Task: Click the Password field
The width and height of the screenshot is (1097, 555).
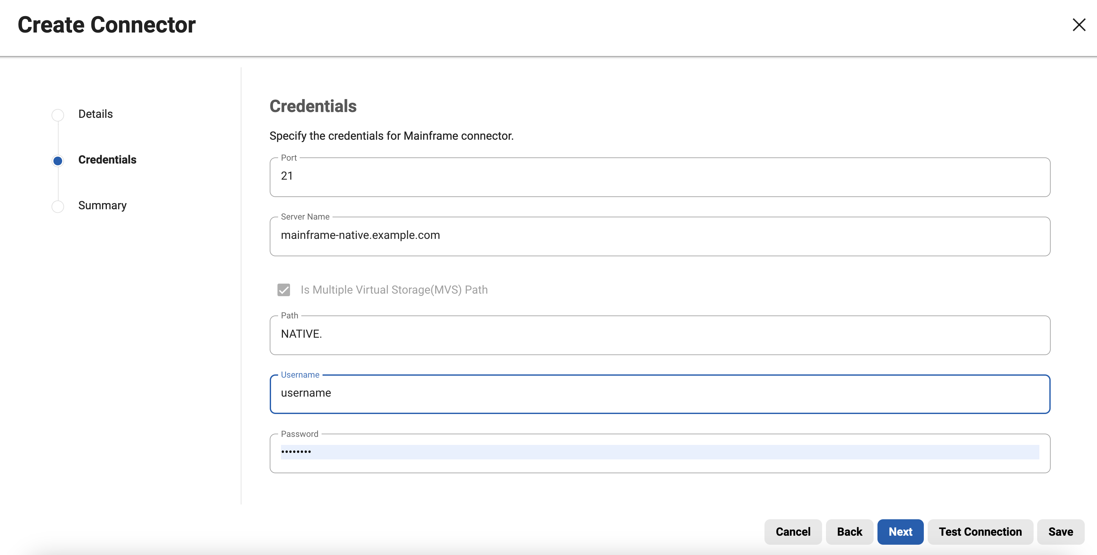Action: 660,453
